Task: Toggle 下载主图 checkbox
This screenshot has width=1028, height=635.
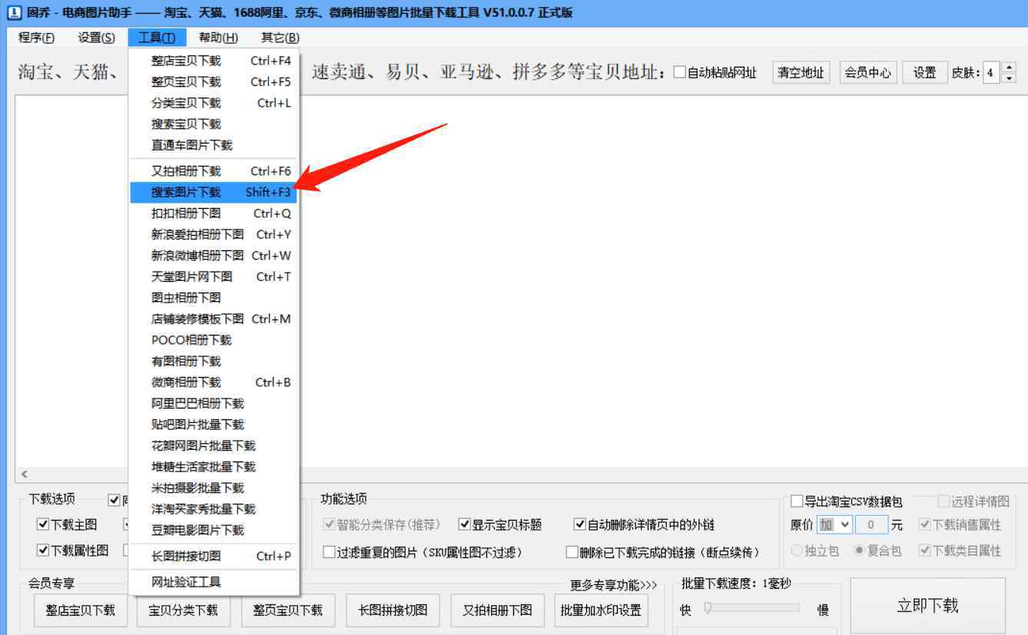Action: (43, 525)
